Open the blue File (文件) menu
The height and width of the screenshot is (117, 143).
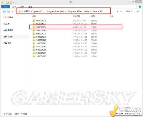click(5, 7)
